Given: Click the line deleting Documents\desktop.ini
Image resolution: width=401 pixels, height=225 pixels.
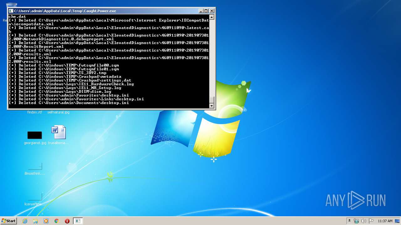Looking at the screenshot, I should 69,103.
